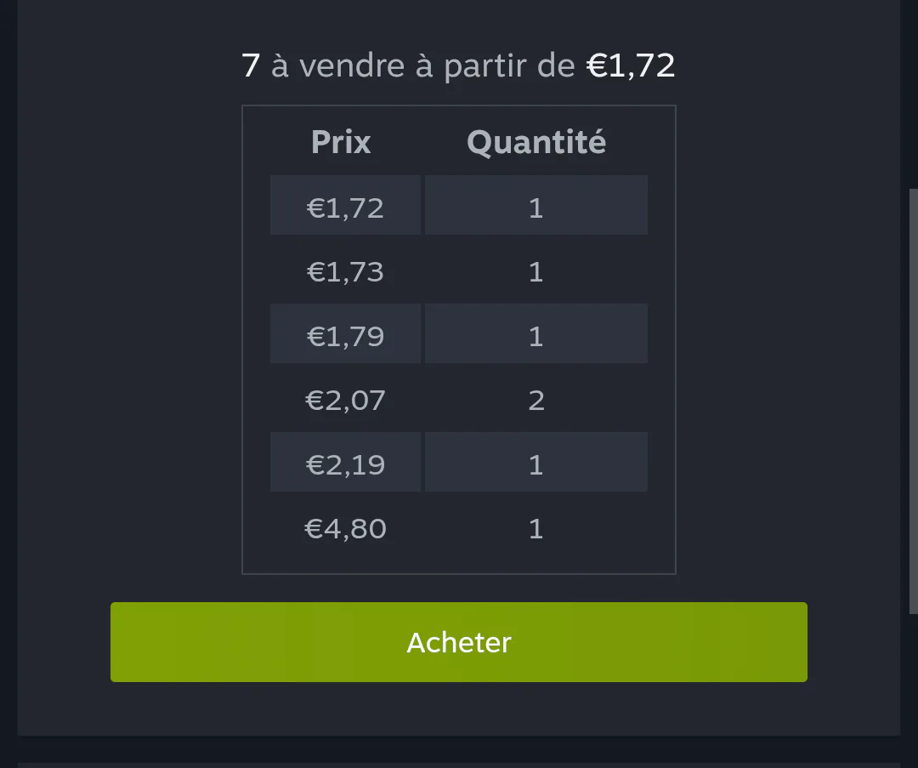Select the €1,79 price cell
The image size is (918, 768).
[345, 333]
